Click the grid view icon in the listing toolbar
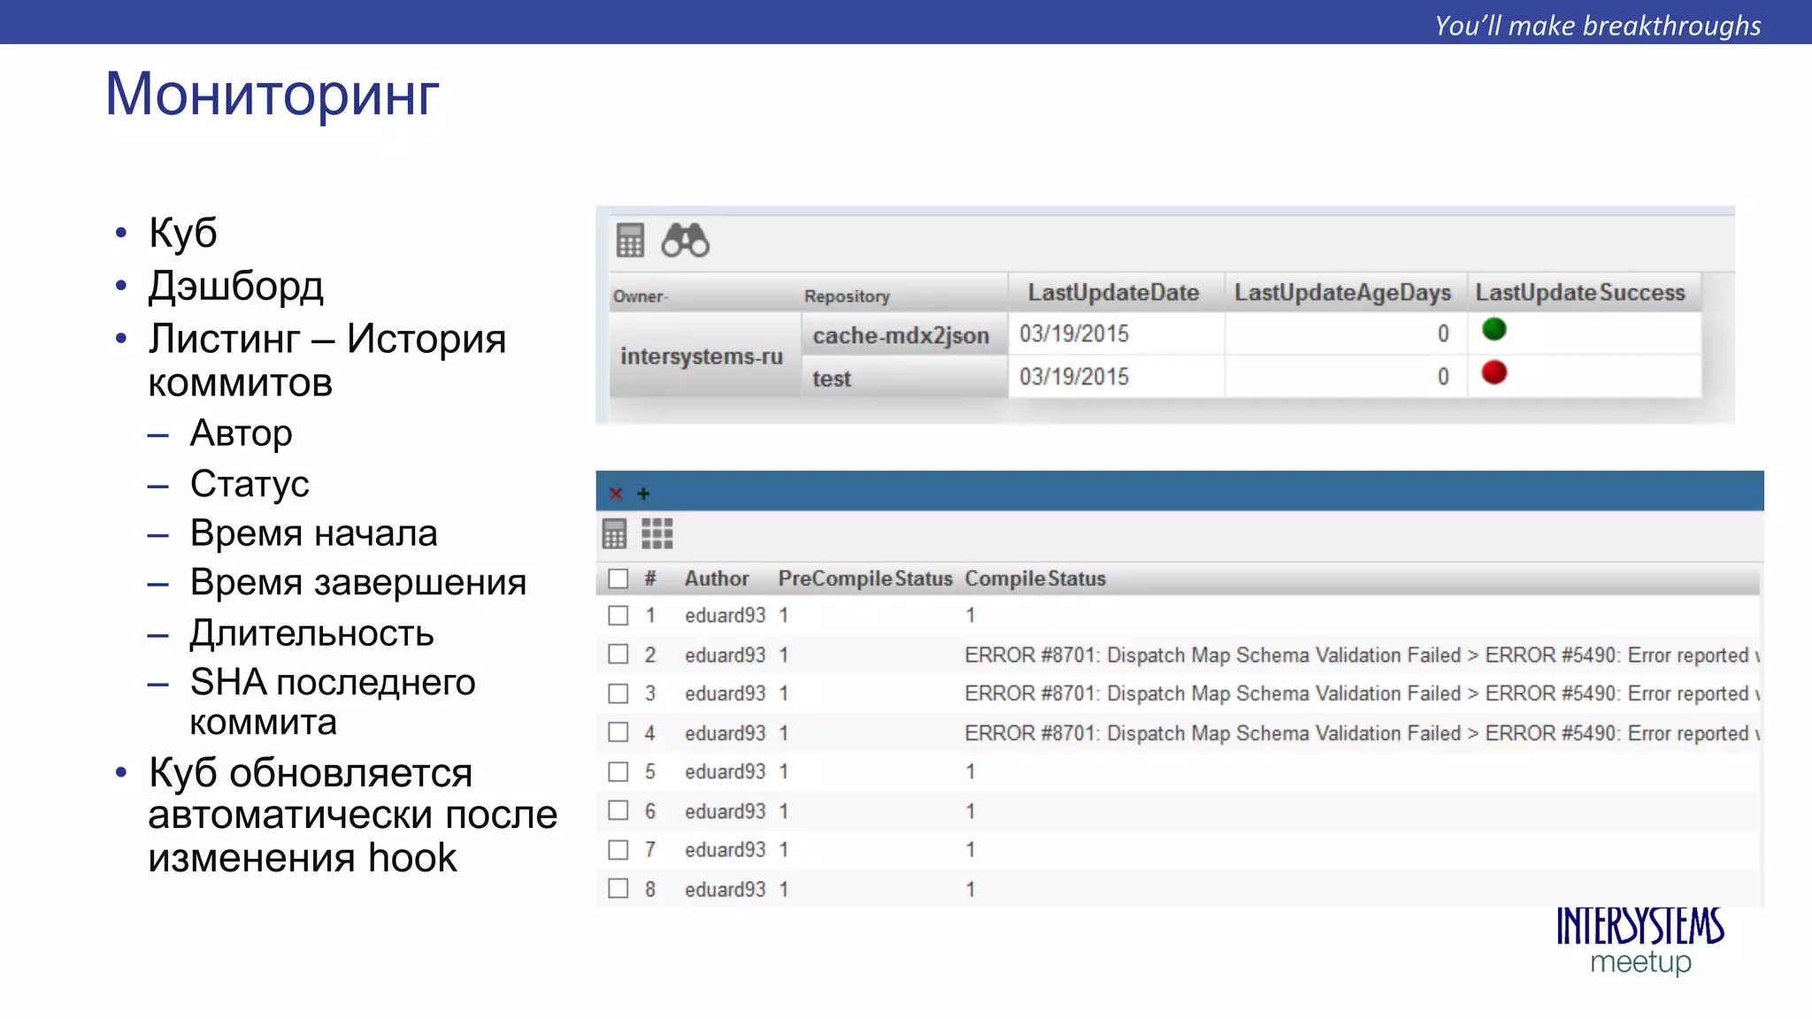The width and height of the screenshot is (1812, 1019). [656, 534]
